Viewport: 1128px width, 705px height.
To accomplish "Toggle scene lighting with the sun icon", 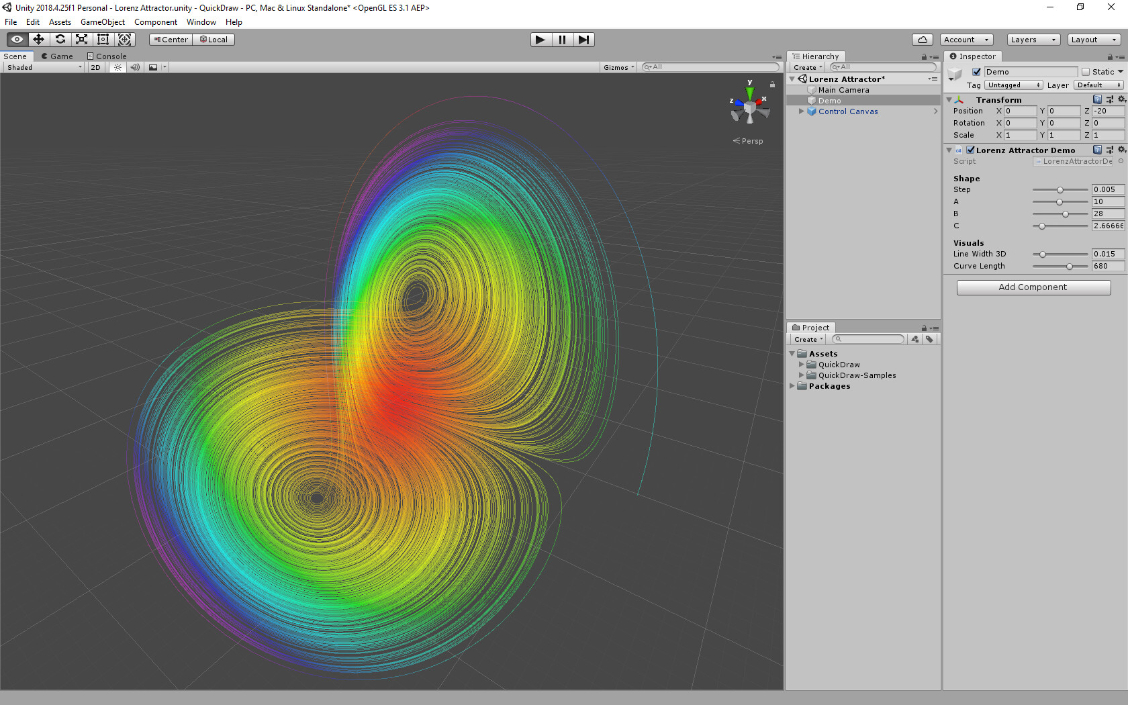I will (x=117, y=67).
